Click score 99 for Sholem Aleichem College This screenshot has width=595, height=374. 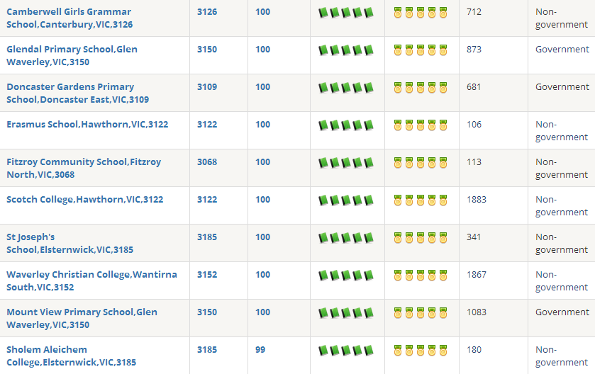click(260, 350)
